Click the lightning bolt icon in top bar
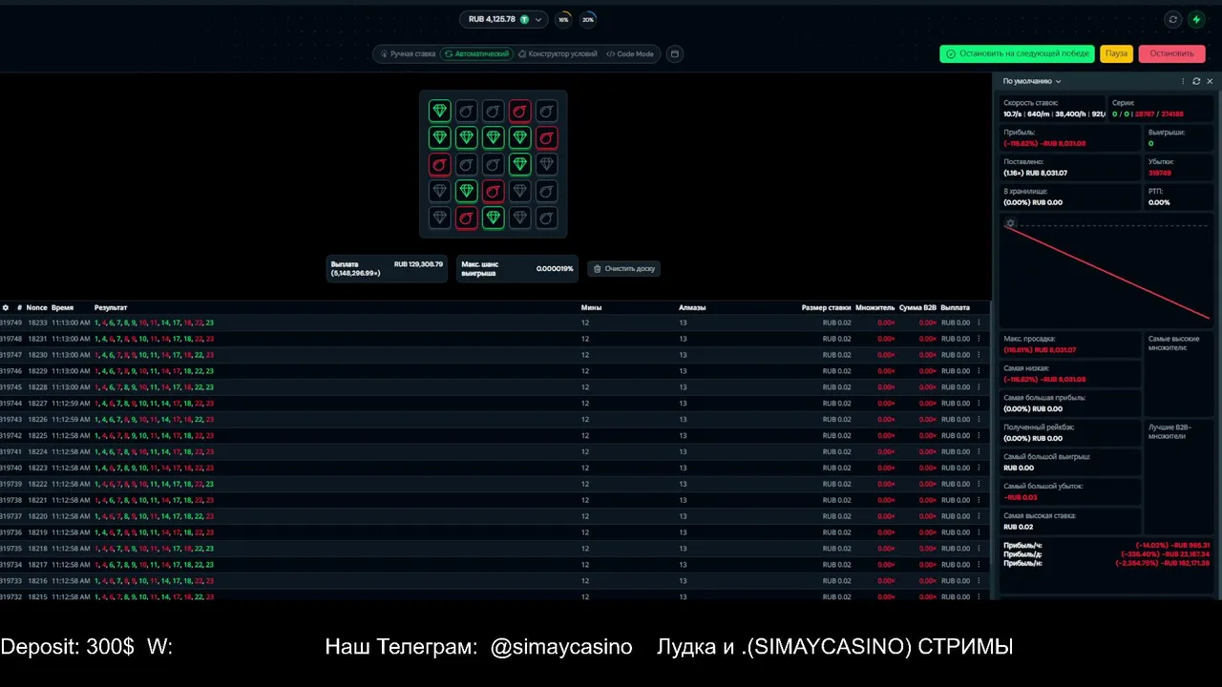Viewport: 1222px width, 687px height. tap(1196, 19)
